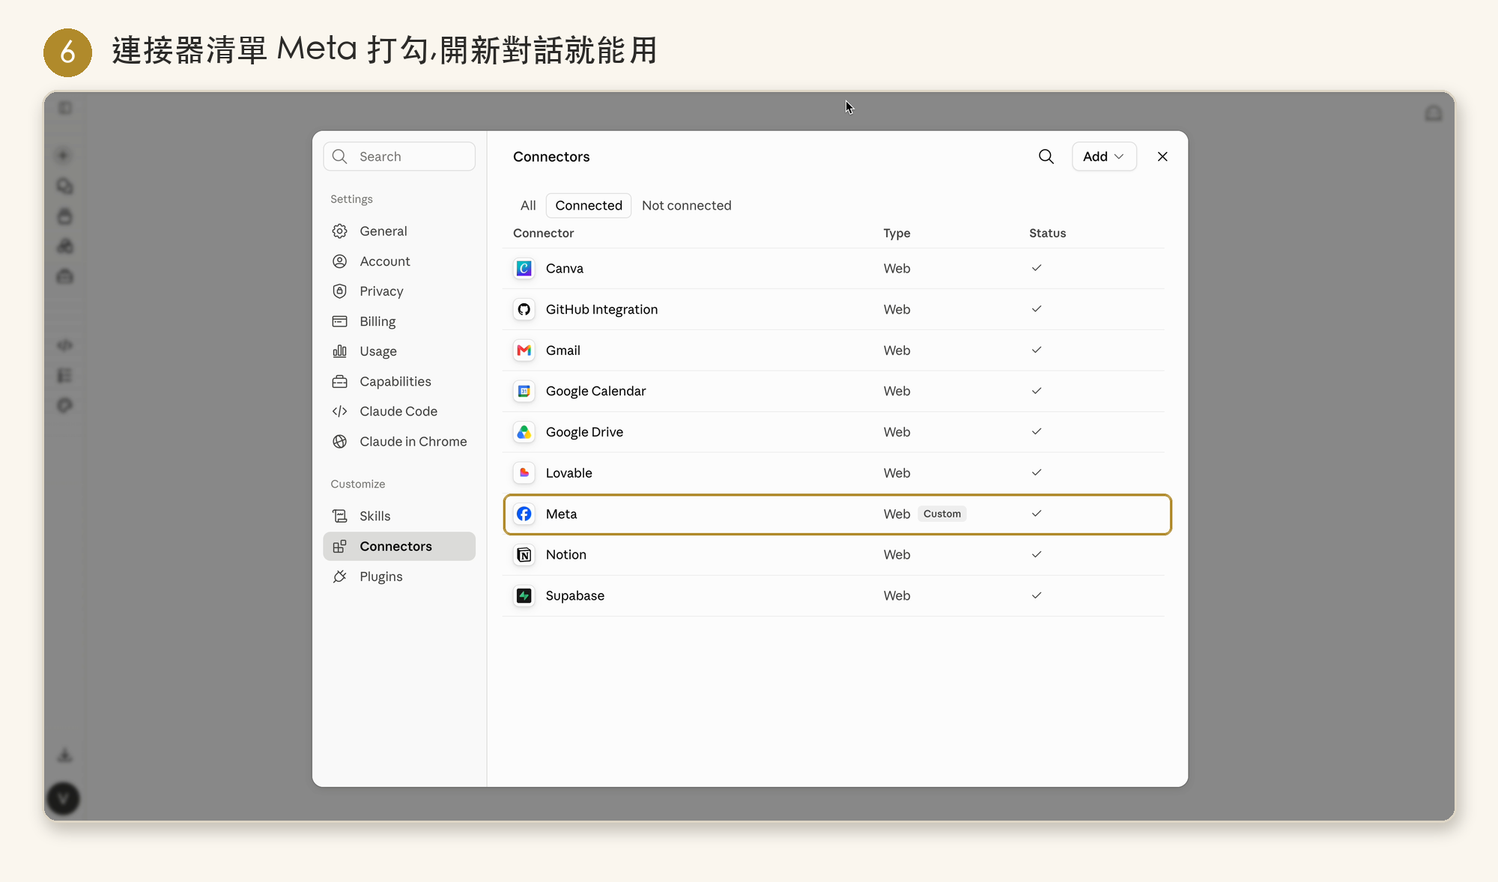Click the Google Drive connector name

(584, 432)
